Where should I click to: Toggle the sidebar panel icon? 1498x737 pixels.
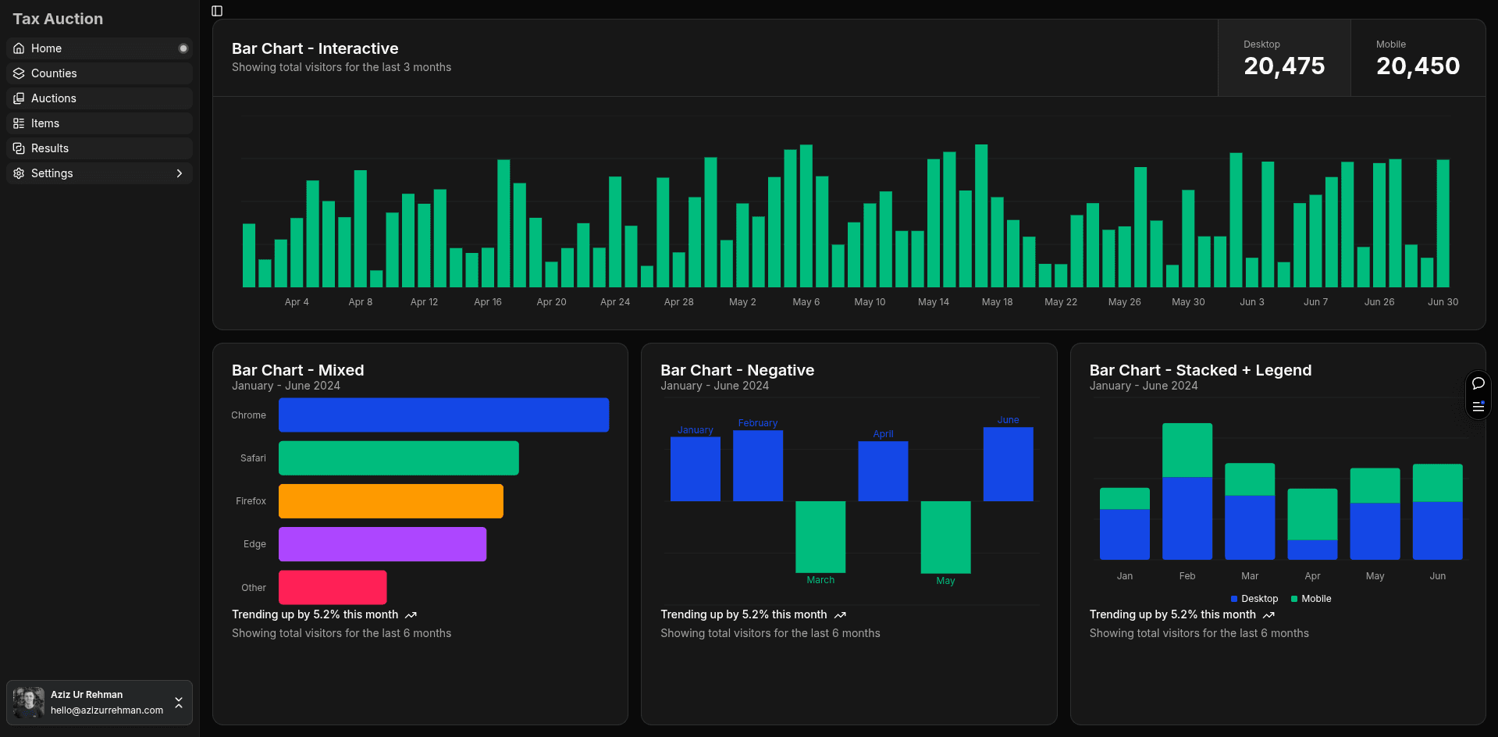[x=217, y=11]
